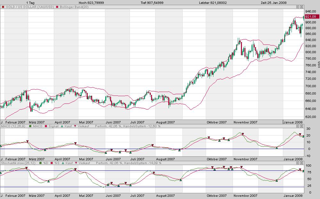The image size is (320, 199).
Task: Close the gold price chart panel
Action: tap(301, 6)
